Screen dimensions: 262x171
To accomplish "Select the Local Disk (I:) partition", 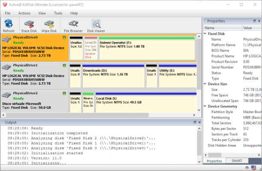I will [x=146, y=102].
